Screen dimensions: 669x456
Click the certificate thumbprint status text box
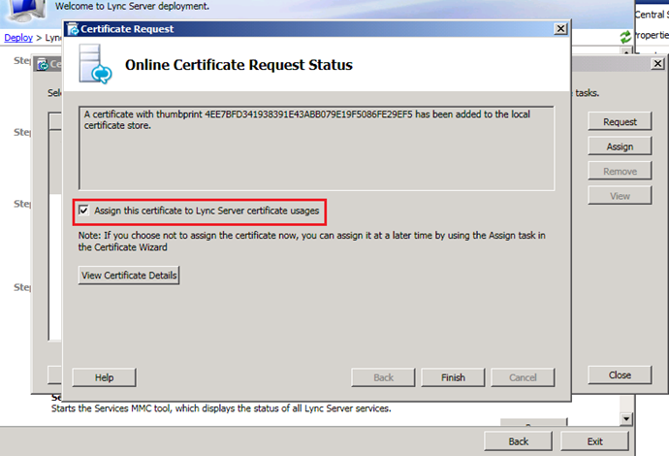316,147
